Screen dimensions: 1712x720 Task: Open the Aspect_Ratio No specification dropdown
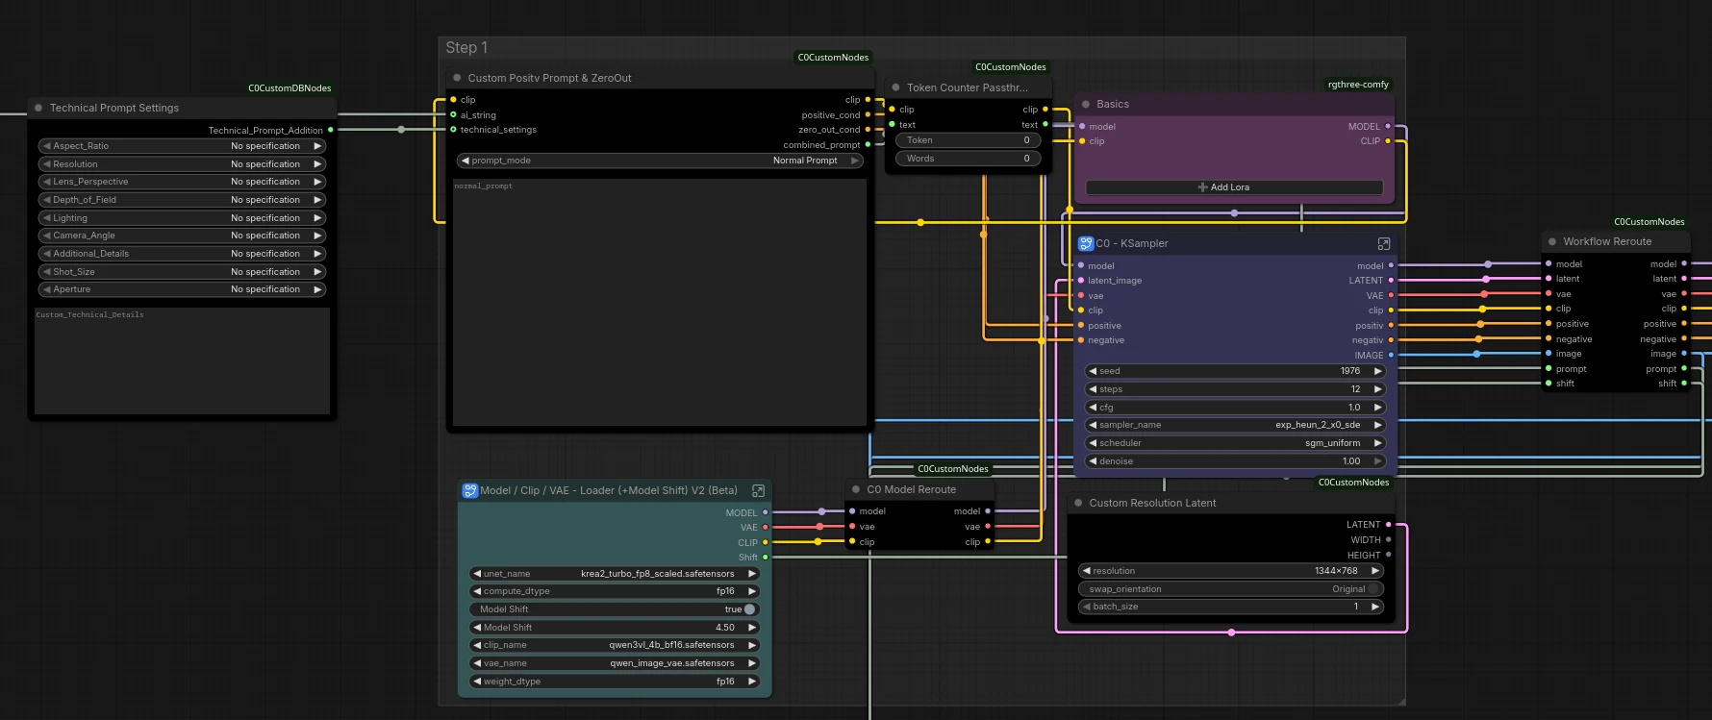[x=182, y=146]
